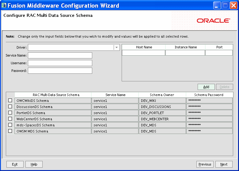Select the OWCWikiDS Schema name cell
The height and width of the screenshot is (171, 239).
tap(53, 101)
